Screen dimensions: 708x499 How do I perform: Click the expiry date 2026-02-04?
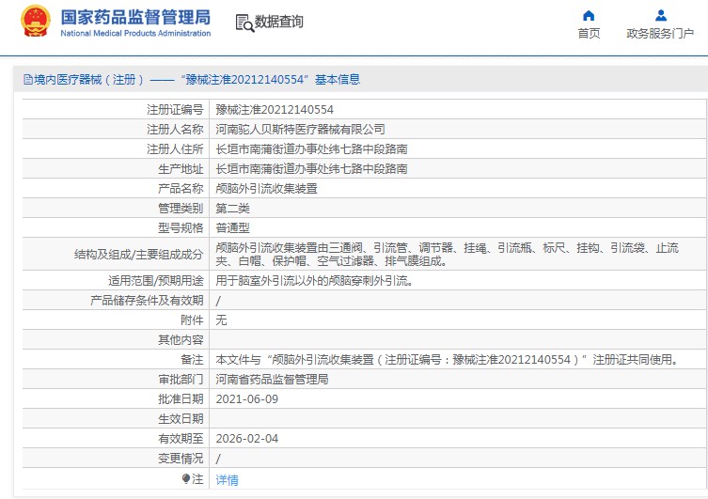(x=247, y=439)
